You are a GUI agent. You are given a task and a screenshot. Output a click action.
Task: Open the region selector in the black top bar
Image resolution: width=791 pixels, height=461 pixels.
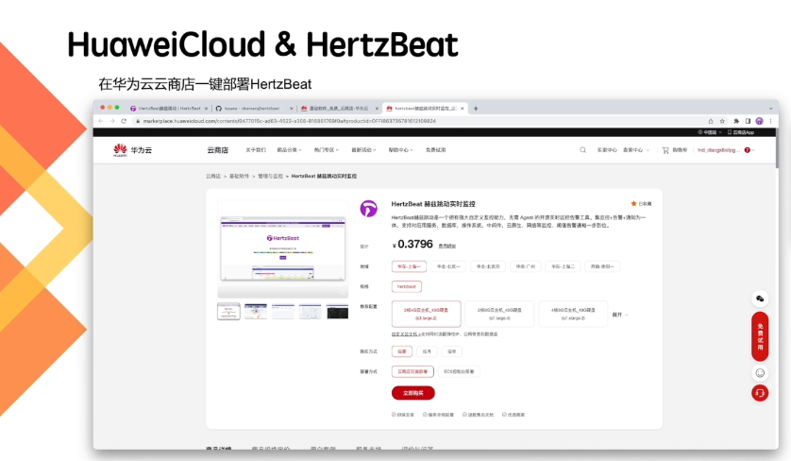coord(710,132)
